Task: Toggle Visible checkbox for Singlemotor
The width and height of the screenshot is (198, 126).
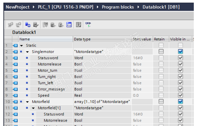Action: point(180,52)
